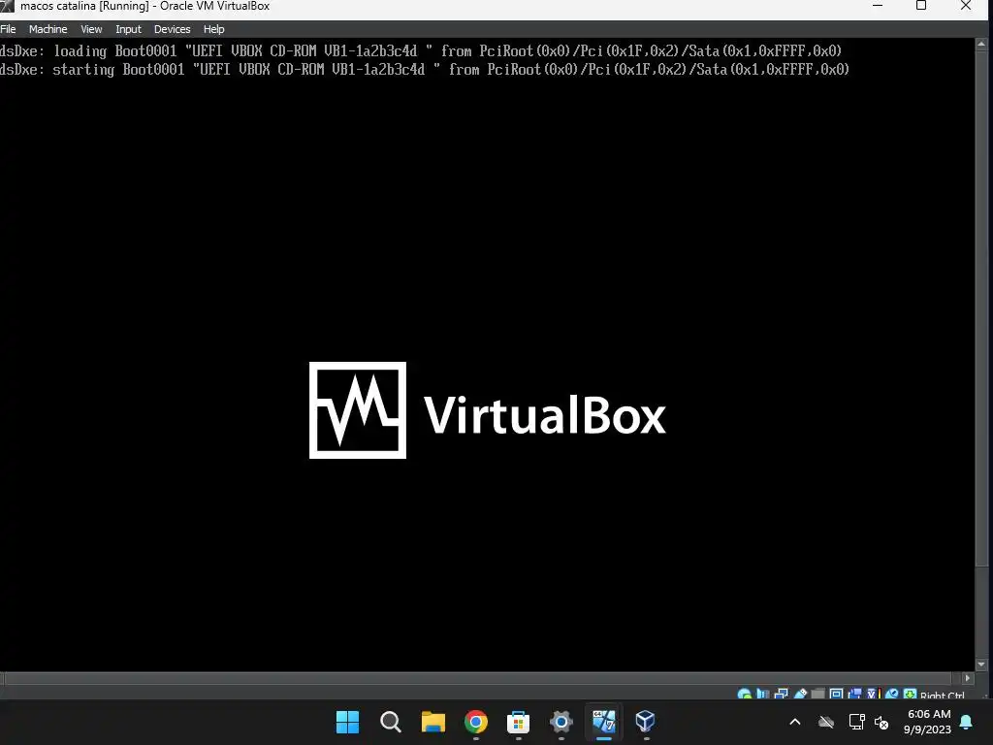Open the Help menu
The height and width of the screenshot is (745, 993).
[213, 29]
